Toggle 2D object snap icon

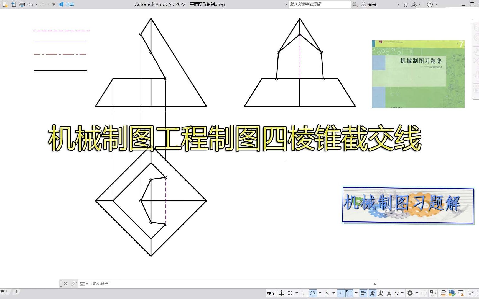click(x=349, y=293)
